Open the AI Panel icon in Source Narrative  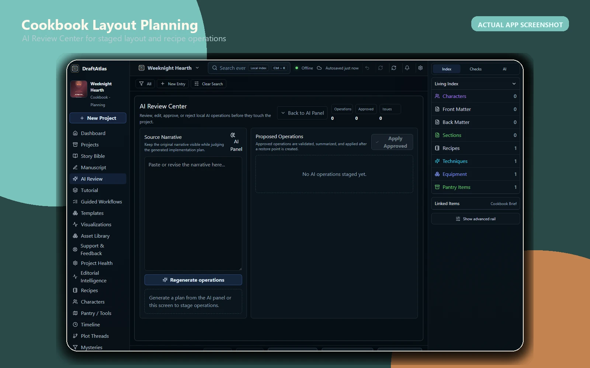click(x=236, y=142)
